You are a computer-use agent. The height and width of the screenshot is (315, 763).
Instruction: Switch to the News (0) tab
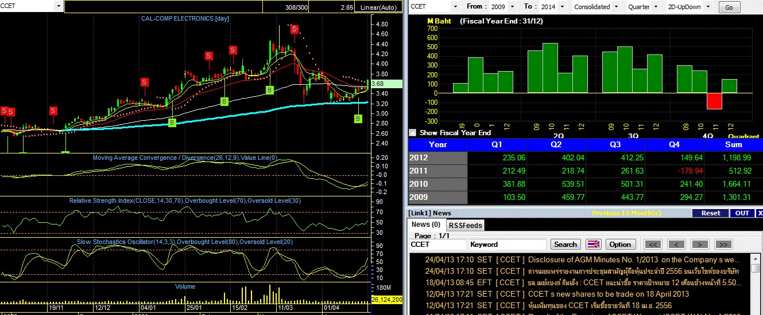(426, 225)
